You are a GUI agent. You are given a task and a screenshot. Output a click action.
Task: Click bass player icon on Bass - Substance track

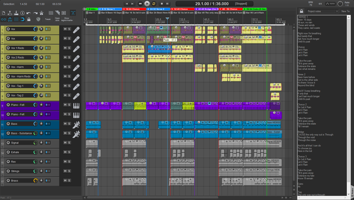[x=76, y=134]
